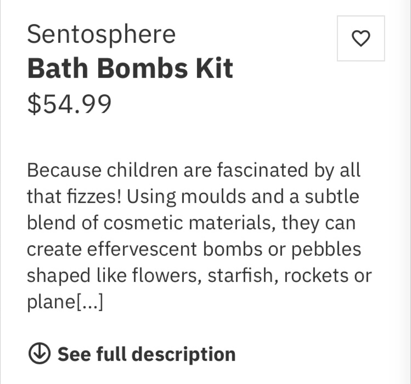Click the circled down-arrow icon
411x384 pixels.
(x=40, y=353)
